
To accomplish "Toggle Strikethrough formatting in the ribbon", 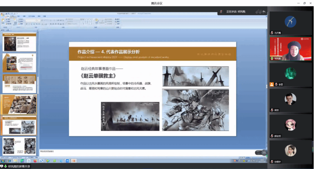I will tap(34, 24).
